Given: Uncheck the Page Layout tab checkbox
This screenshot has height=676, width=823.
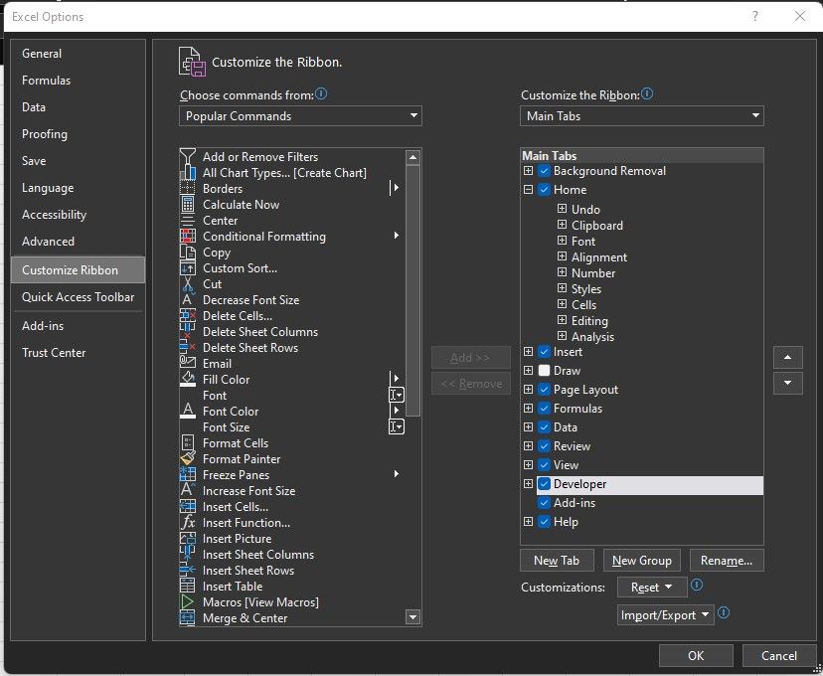Looking at the screenshot, I should point(544,390).
